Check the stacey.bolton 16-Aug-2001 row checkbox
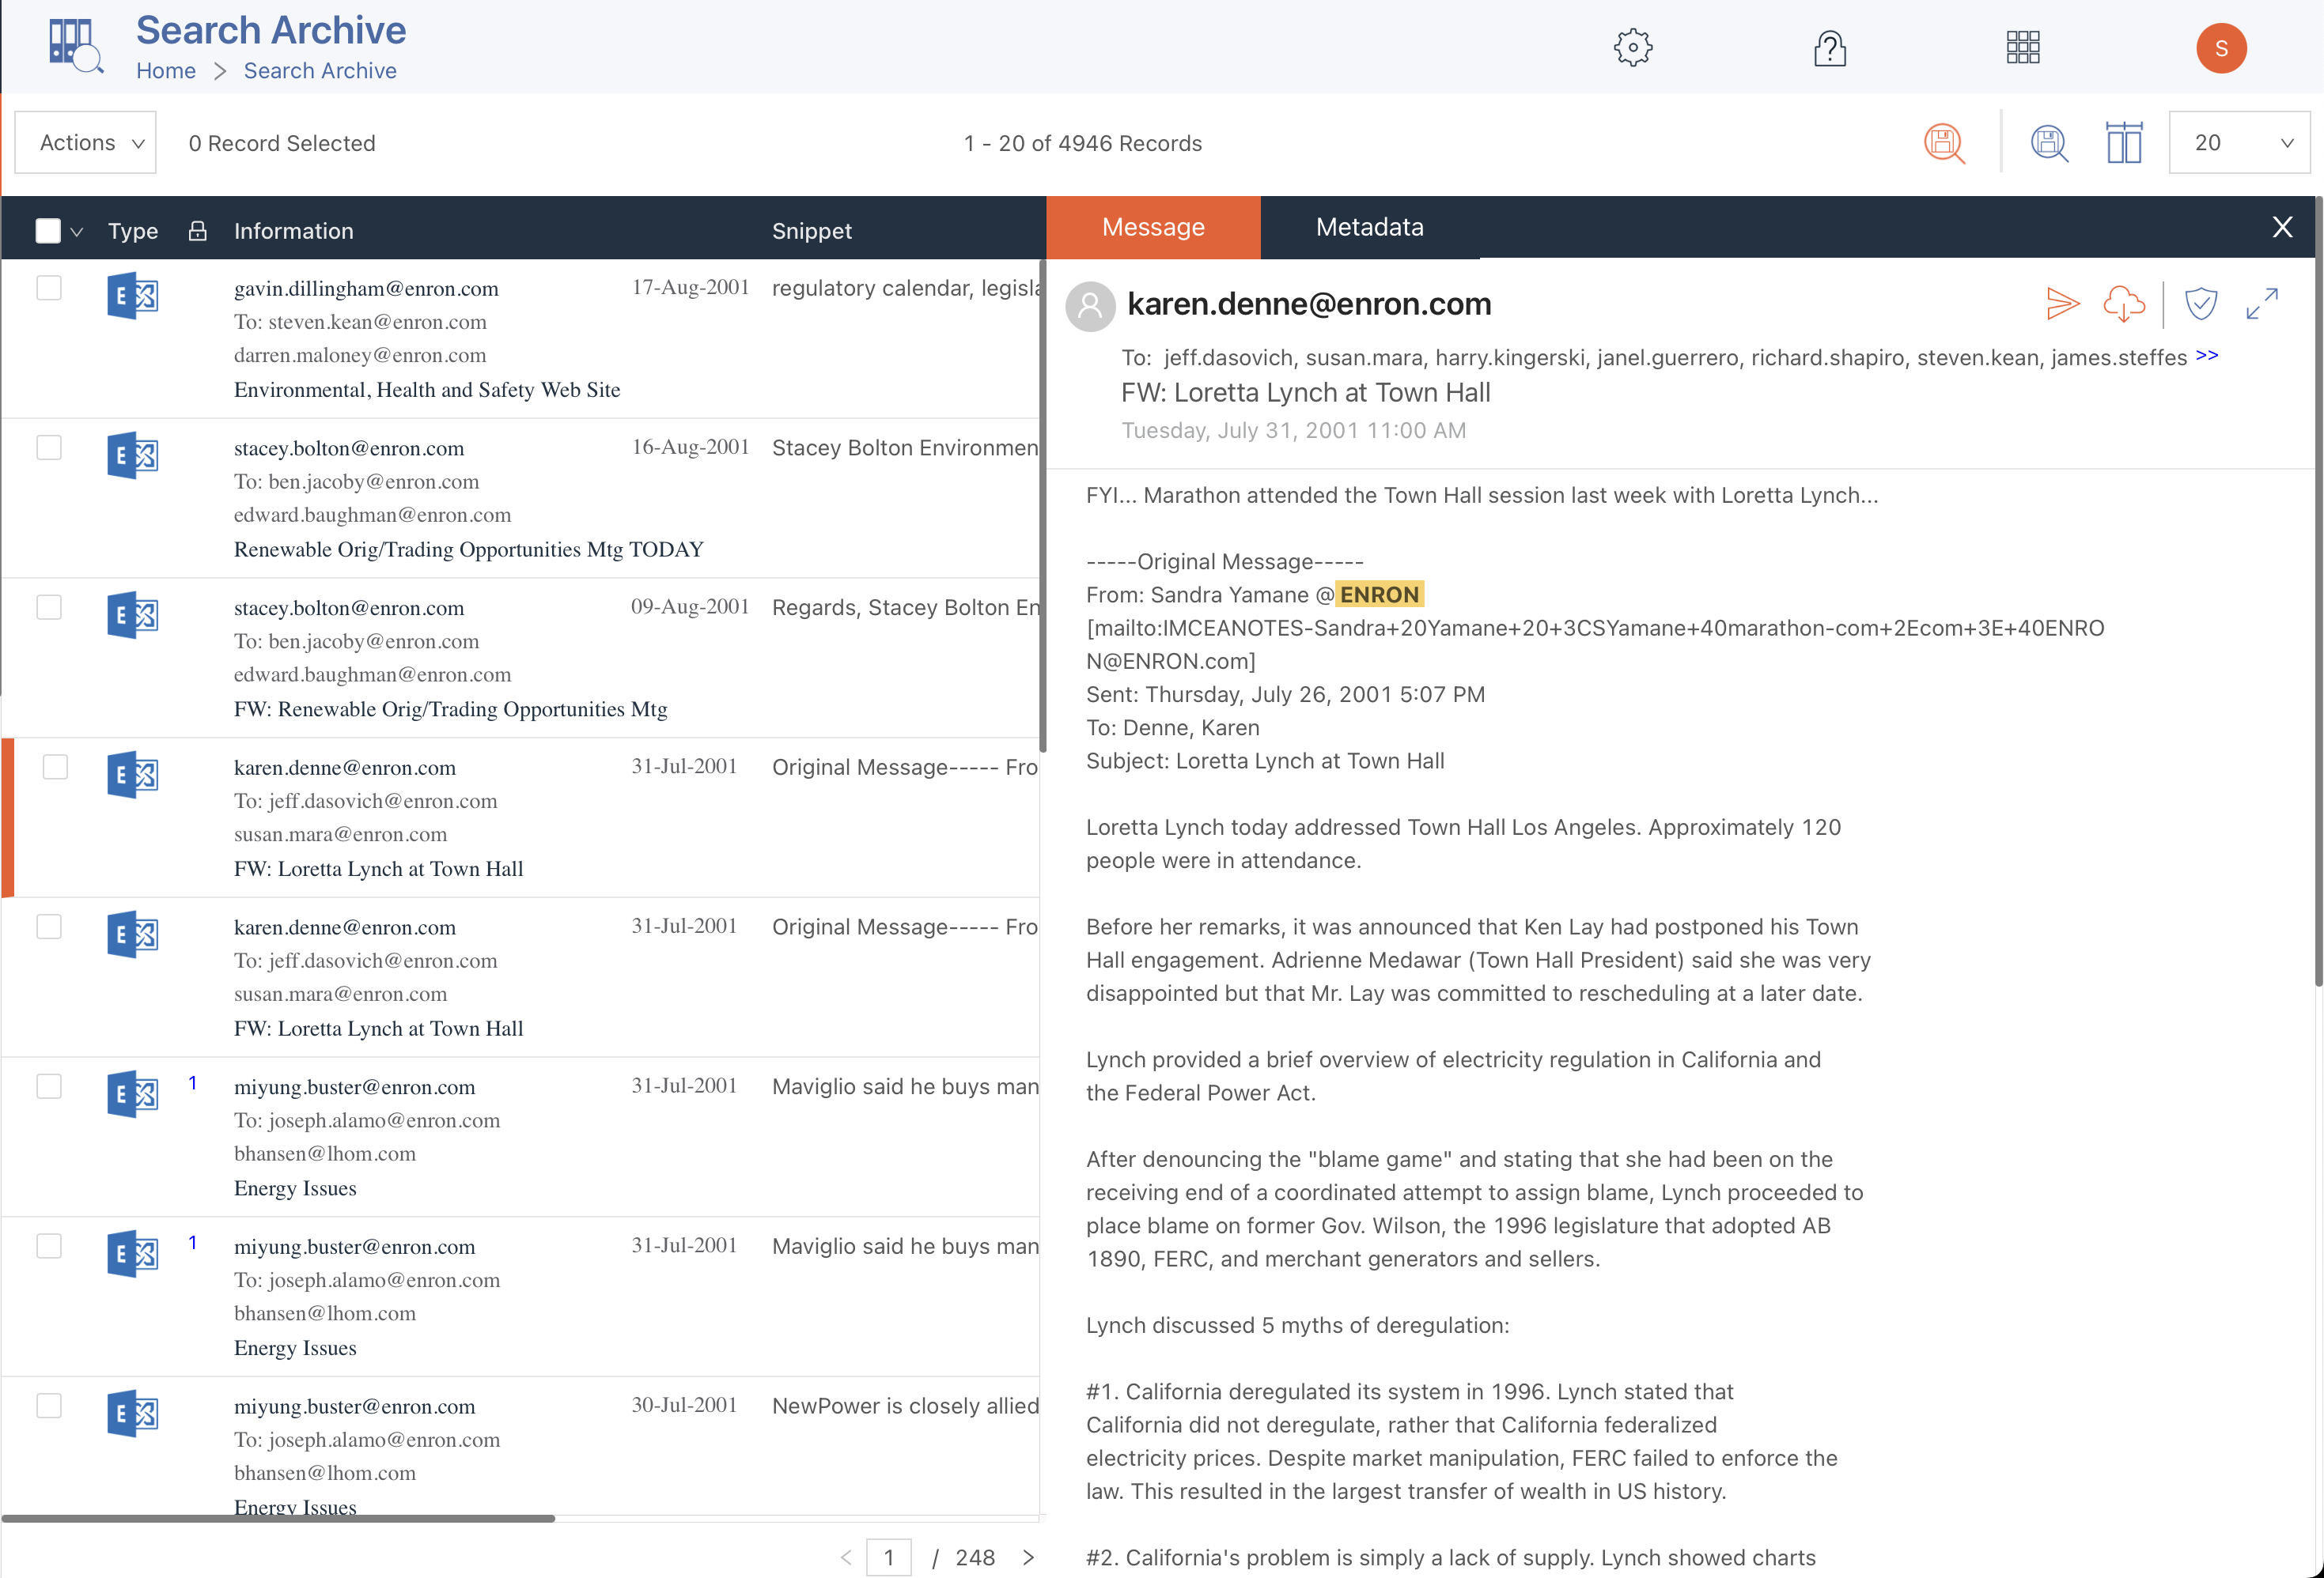 [x=49, y=447]
